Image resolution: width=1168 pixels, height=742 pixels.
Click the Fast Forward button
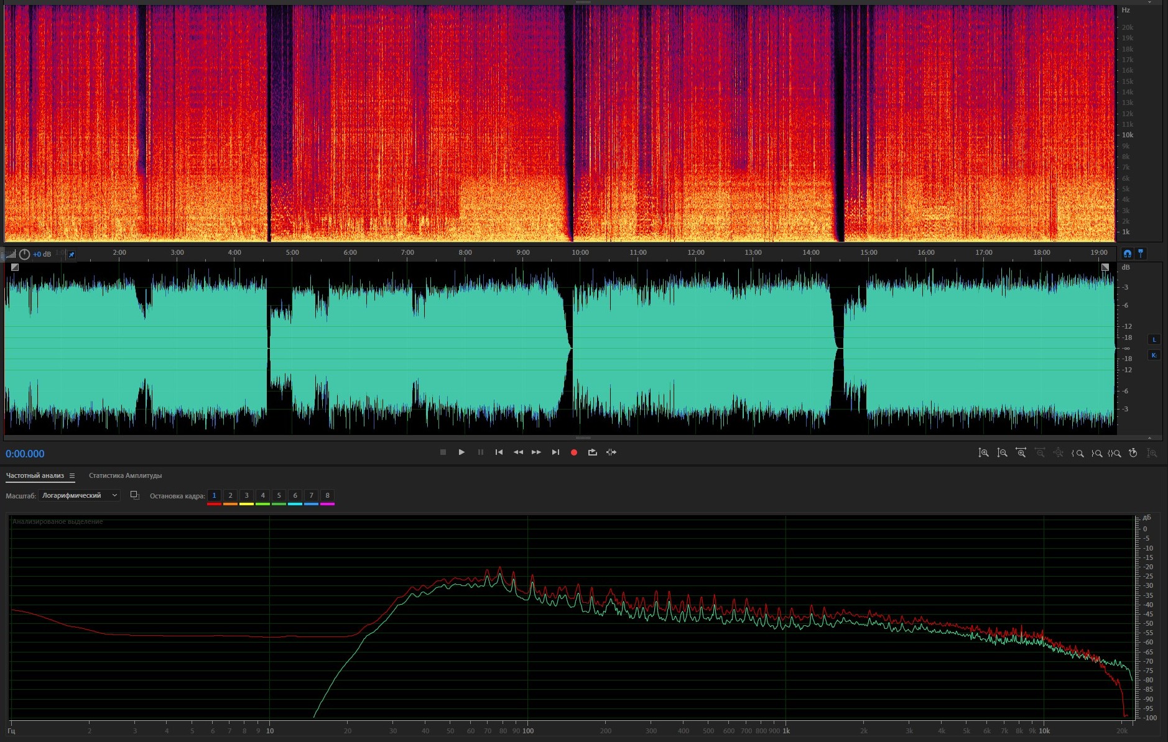pos(536,452)
